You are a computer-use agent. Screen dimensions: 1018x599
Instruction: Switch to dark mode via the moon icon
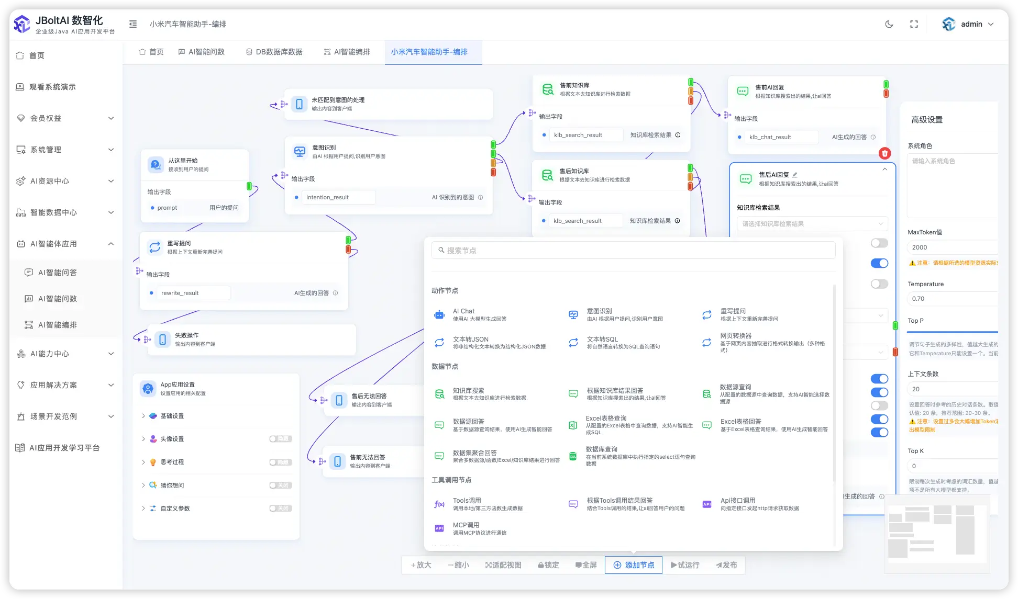coord(889,24)
